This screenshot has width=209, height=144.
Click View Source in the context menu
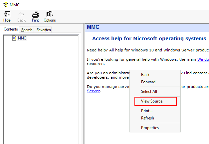(152, 101)
